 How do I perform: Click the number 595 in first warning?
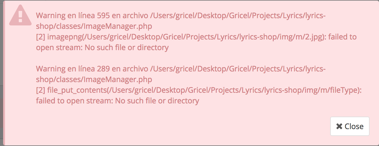tap(103, 16)
